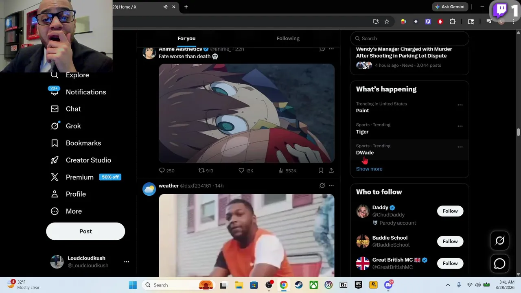Open the Chrome three-dot menu

point(514,22)
